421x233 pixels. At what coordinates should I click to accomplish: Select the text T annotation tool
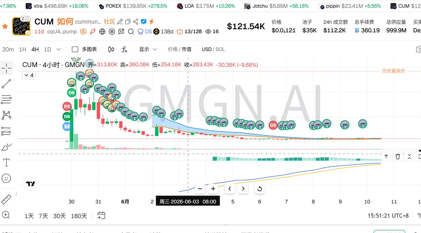(x=6, y=163)
